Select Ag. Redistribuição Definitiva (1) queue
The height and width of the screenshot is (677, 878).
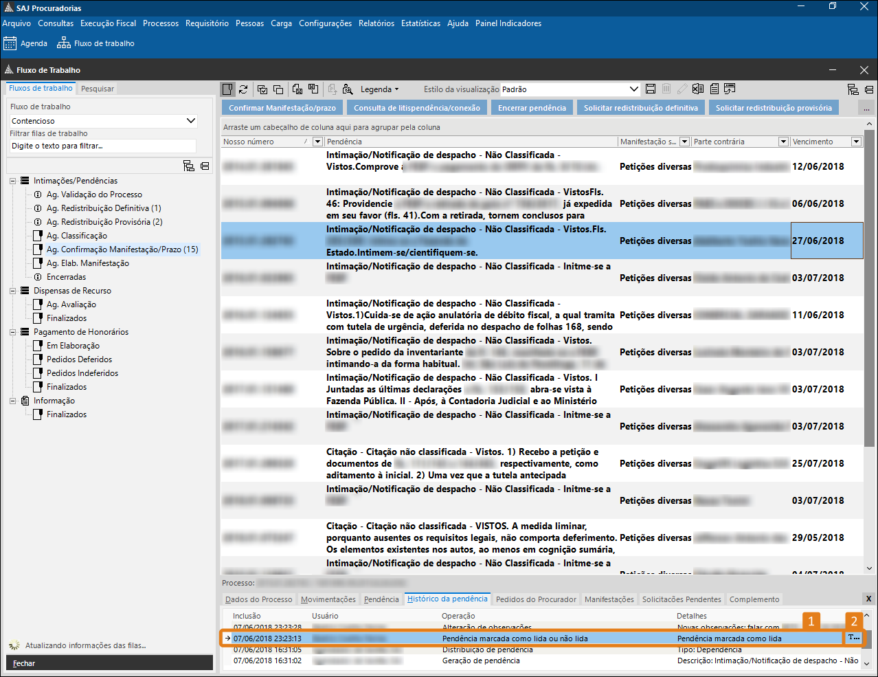104,208
